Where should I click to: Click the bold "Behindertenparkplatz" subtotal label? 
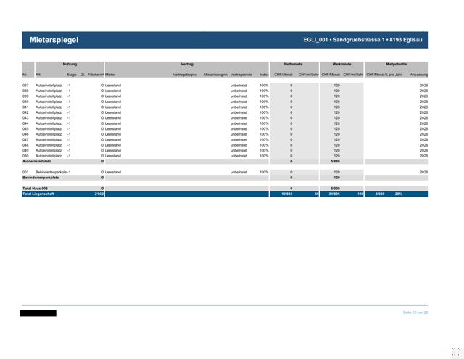(x=41, y=178)
